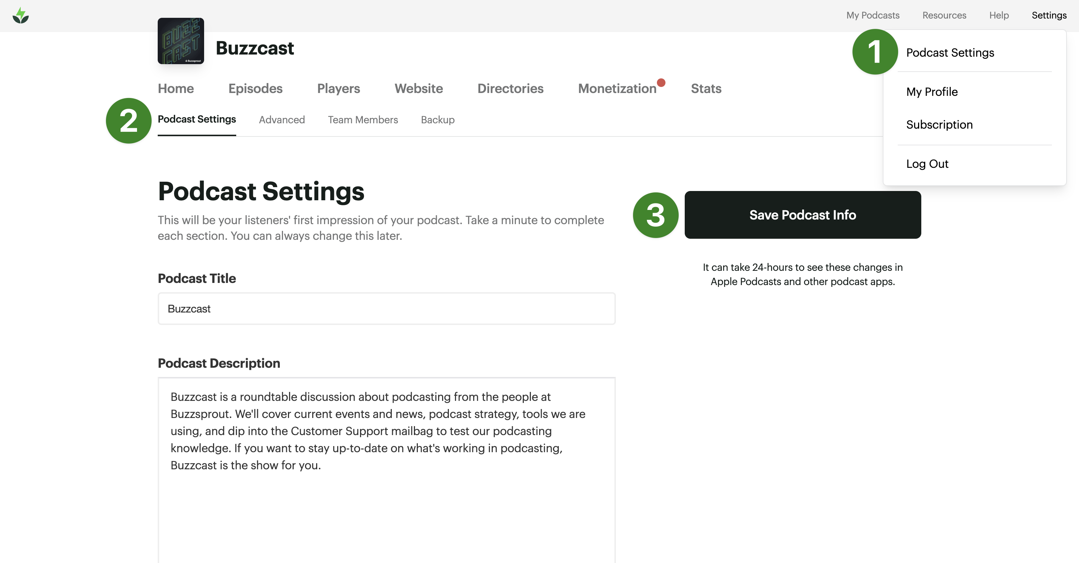Screen dimensions: 1079x563
Task: Click the Buzzsprout logo icon
Action: [21, 16]
